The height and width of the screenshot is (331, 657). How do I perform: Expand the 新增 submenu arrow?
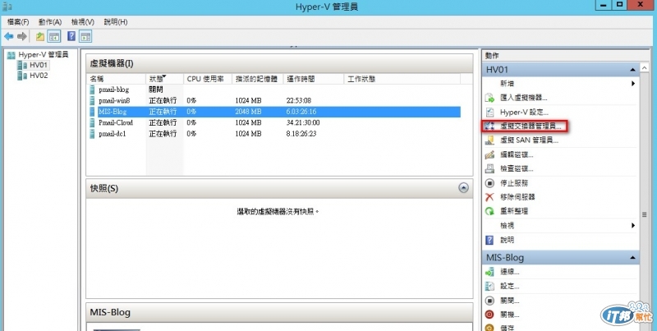click(633, 84)
